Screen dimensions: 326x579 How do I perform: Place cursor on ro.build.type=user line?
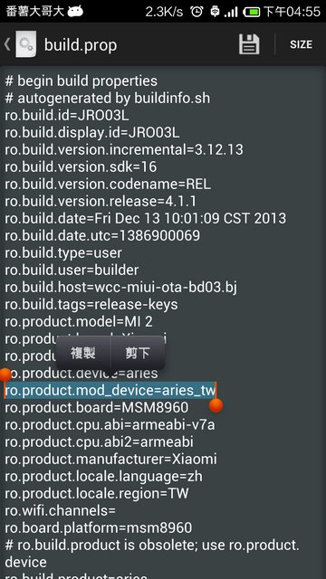click(63, 252)
